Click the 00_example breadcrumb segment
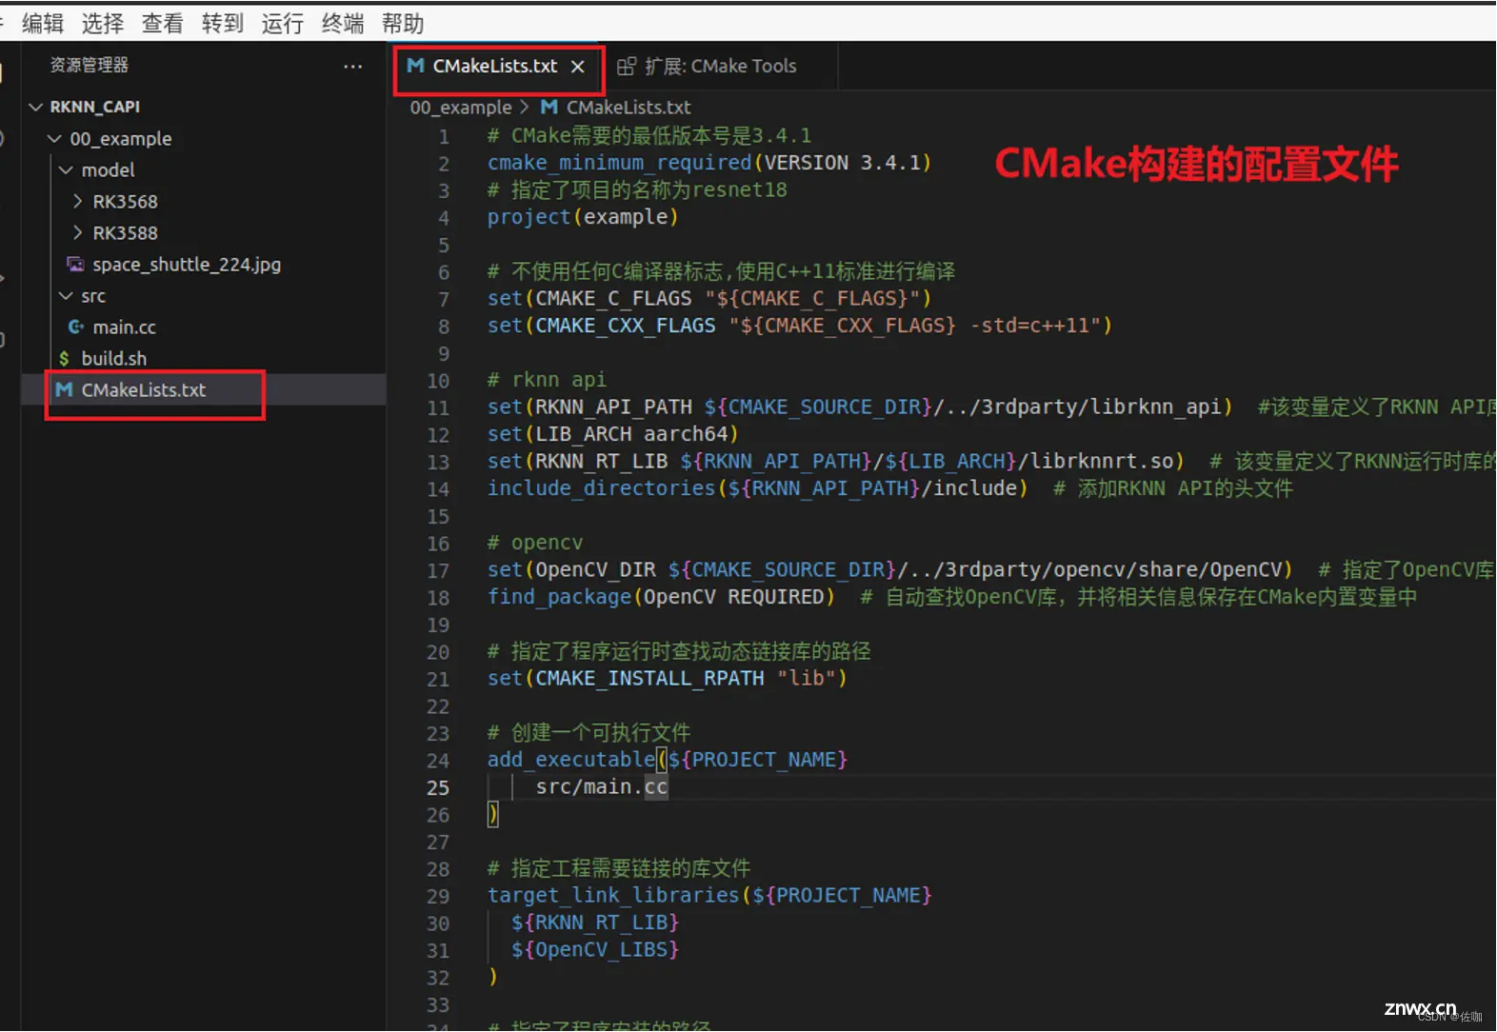The image size is (1497, 1032). point(461,108)
